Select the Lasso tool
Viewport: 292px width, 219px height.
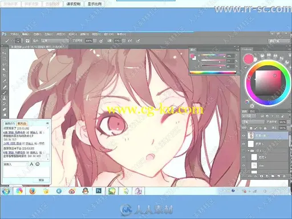coord(4,64)
